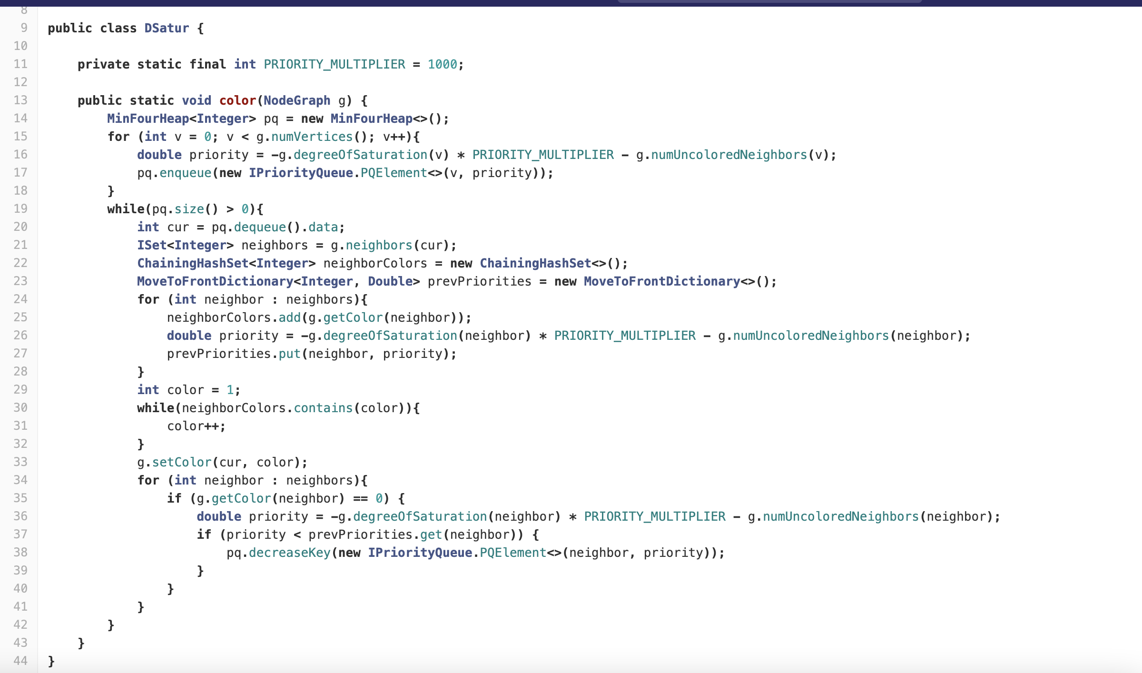The image size is (1142, 673).
Task: Click the highlighted bar at the top edge
Action: tap(769, 1)
